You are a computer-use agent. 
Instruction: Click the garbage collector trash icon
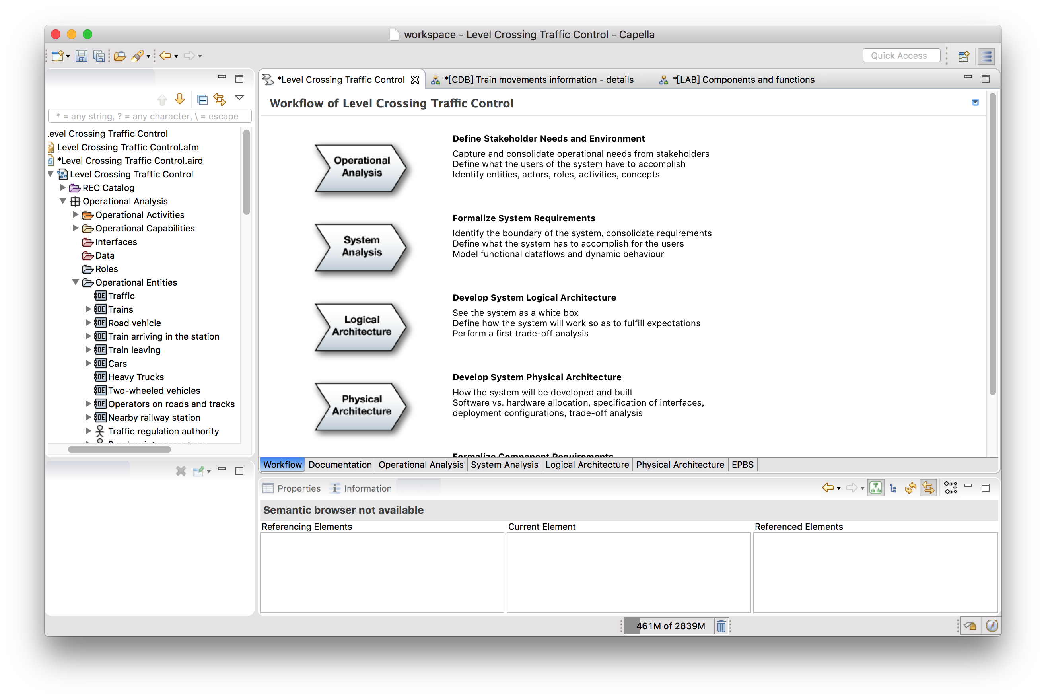pos(721,626)
